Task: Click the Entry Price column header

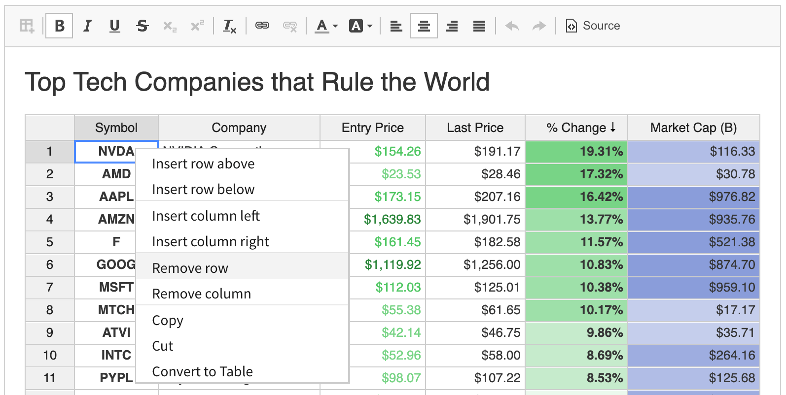Action: [373, 128]
